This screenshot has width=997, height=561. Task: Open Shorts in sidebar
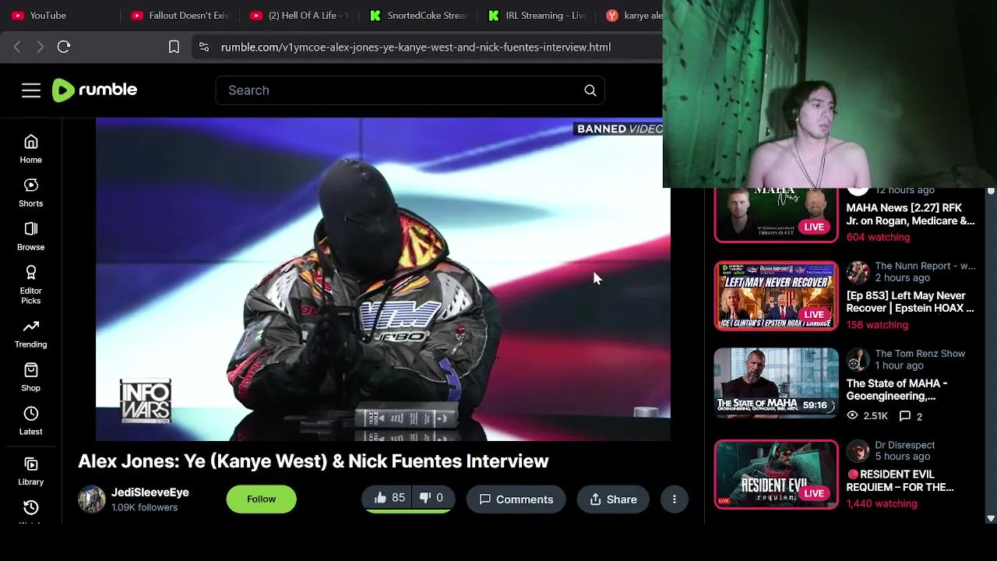coord(31,192)
